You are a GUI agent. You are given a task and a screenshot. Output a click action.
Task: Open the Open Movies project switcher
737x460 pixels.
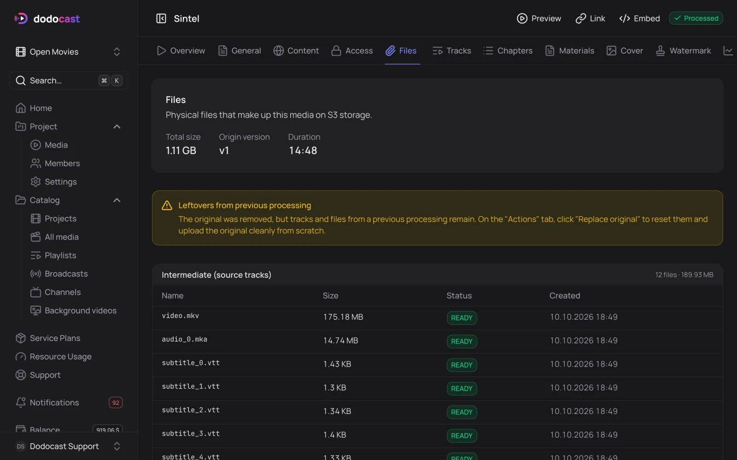[69, 52]
